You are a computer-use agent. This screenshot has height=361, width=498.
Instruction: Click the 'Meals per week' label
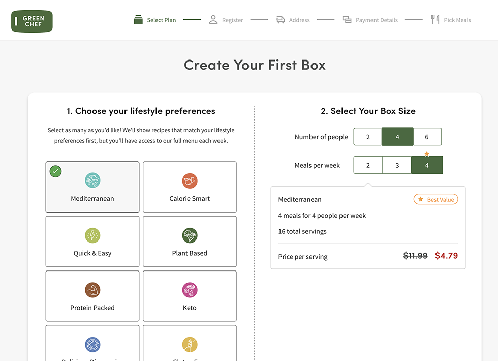point(317,165)
